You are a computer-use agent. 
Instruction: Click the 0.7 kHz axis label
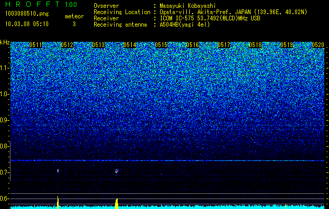tap(3, 172)
